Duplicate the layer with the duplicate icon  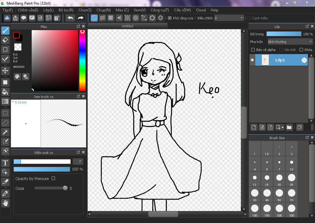(300, 127)
